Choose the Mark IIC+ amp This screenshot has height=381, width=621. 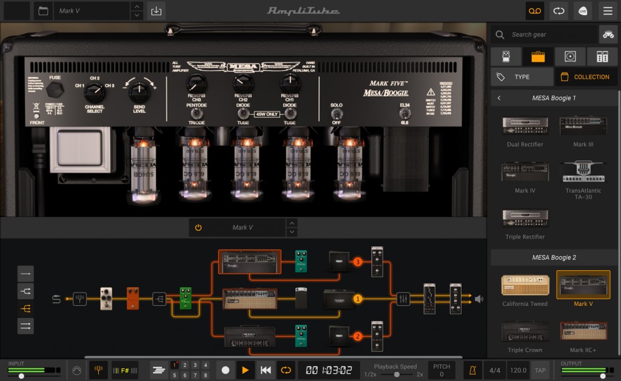coord(583,336)
